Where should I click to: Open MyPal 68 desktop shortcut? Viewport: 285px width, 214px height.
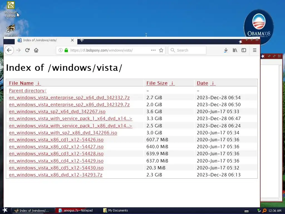(11, 30)
